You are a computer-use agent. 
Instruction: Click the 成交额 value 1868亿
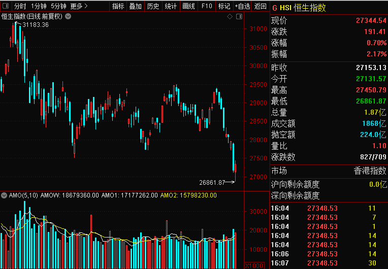tap(374, 123)
